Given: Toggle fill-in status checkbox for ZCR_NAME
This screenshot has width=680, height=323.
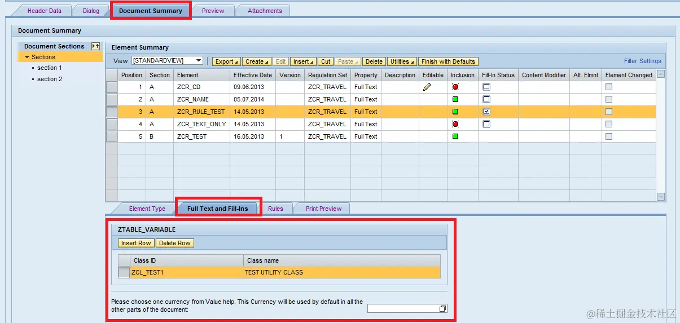Looking at the screenshot, I should pyautogui.click(x=486, y=99).
